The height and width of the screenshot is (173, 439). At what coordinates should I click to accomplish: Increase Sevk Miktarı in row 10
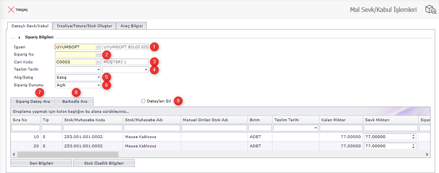pos(414,135)
